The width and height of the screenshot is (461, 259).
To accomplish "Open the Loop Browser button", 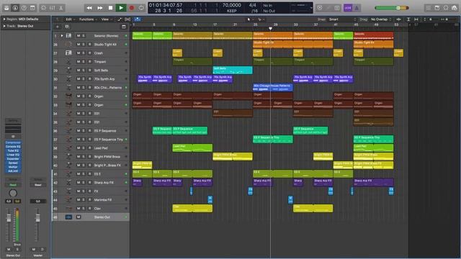I will [446, 8].
